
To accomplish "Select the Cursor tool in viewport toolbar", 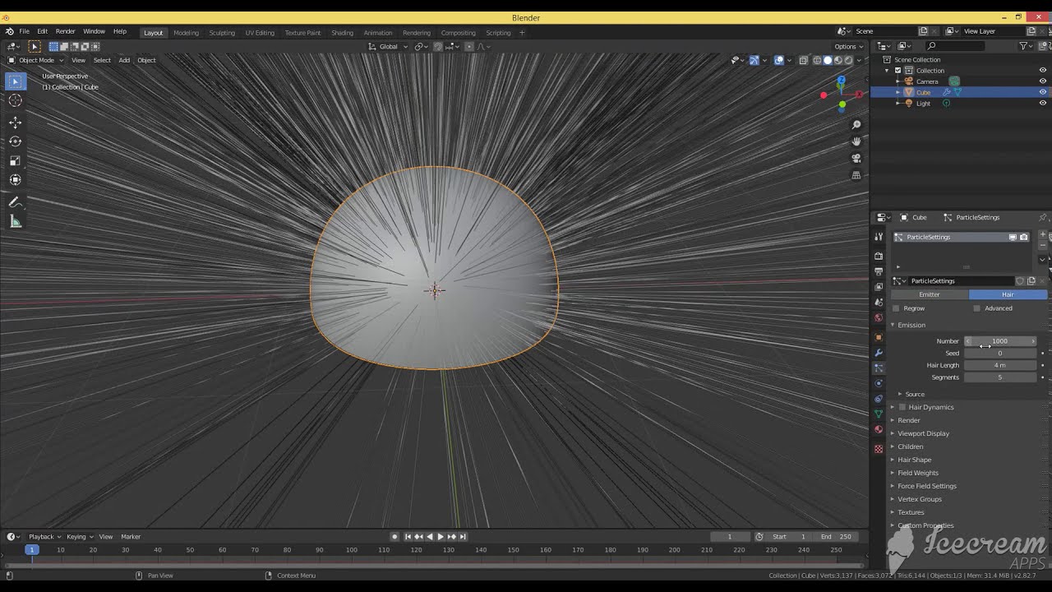I will [x=15, y=100].
